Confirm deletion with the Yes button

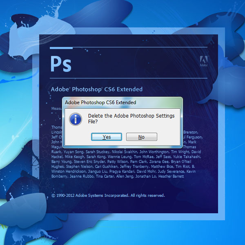pyautogui.click(x=107, y=137)
